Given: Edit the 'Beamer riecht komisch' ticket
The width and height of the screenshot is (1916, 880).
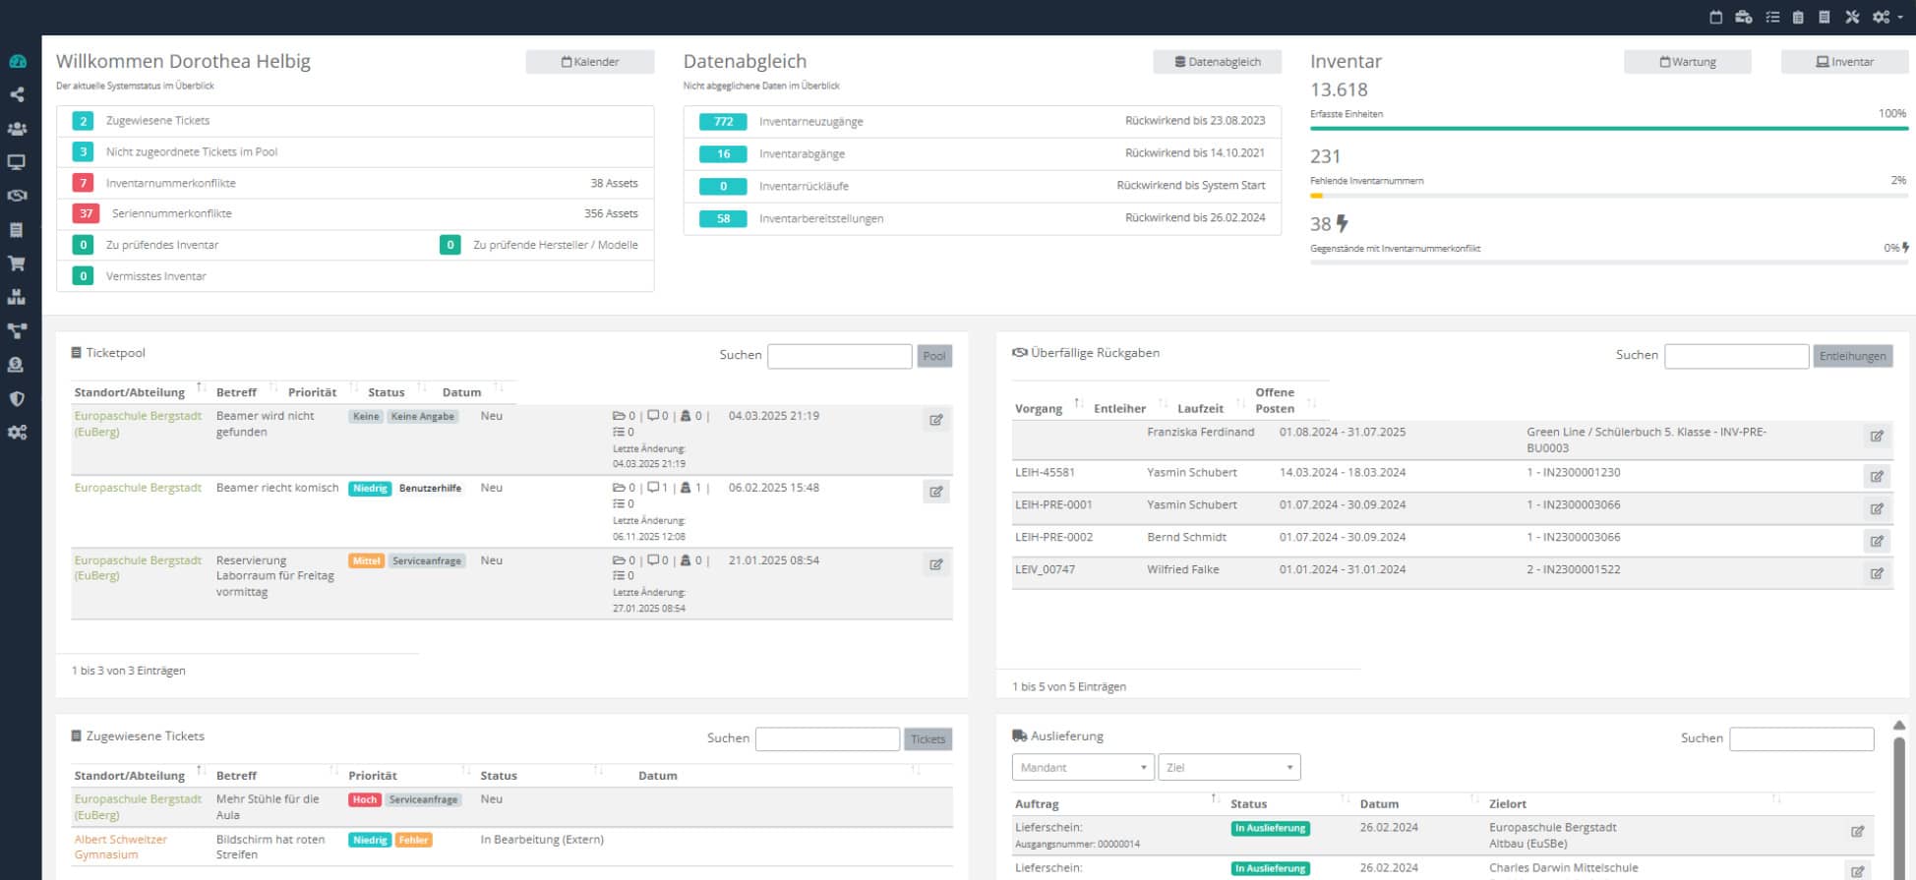Looking at the screenshot, I should click(x=936, y=492).
